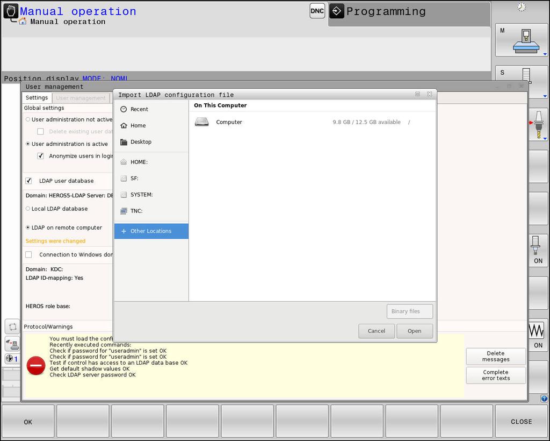Click the dialog maximize button of Import LDAP

pos(417,94)
